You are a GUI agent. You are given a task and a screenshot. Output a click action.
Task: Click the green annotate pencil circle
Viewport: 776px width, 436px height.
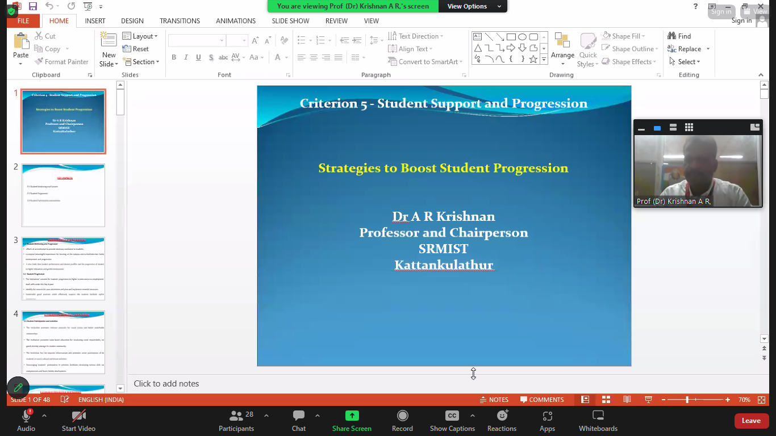[18, 387]
